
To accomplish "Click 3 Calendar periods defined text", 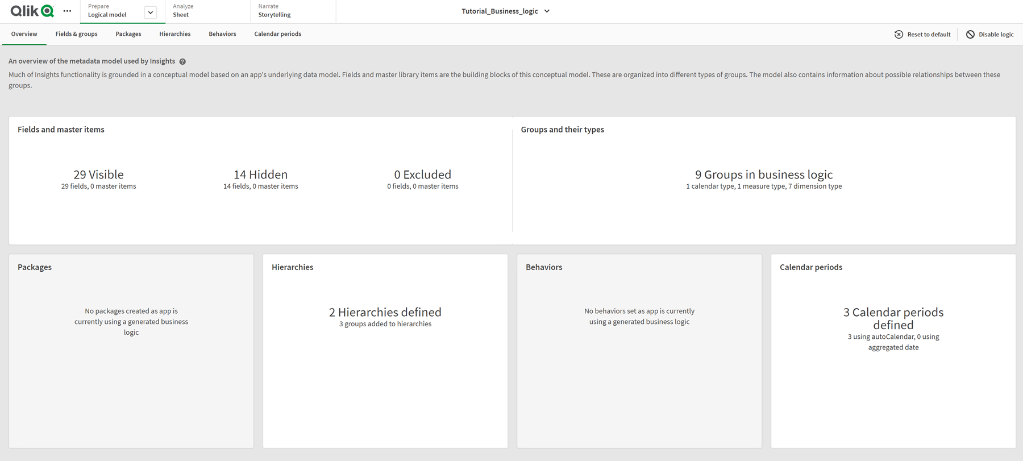I will click(x=893, y=318).
